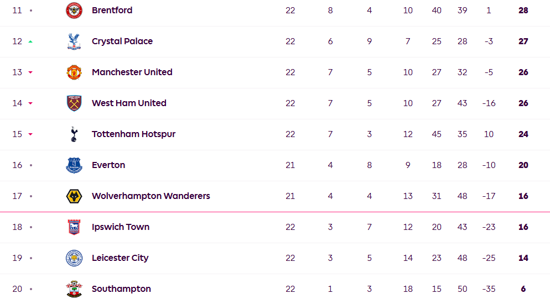Open the Brentford team link
The width and height of the screenshot is (550, 304).
tap(112, 11)
